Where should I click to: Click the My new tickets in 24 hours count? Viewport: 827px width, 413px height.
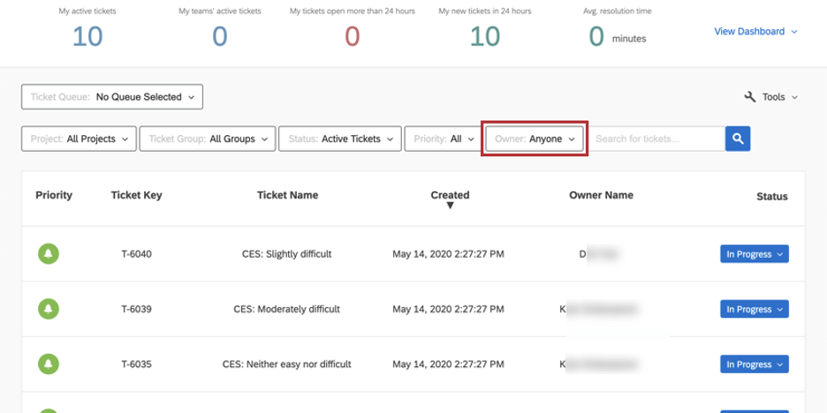coord(485,37)
